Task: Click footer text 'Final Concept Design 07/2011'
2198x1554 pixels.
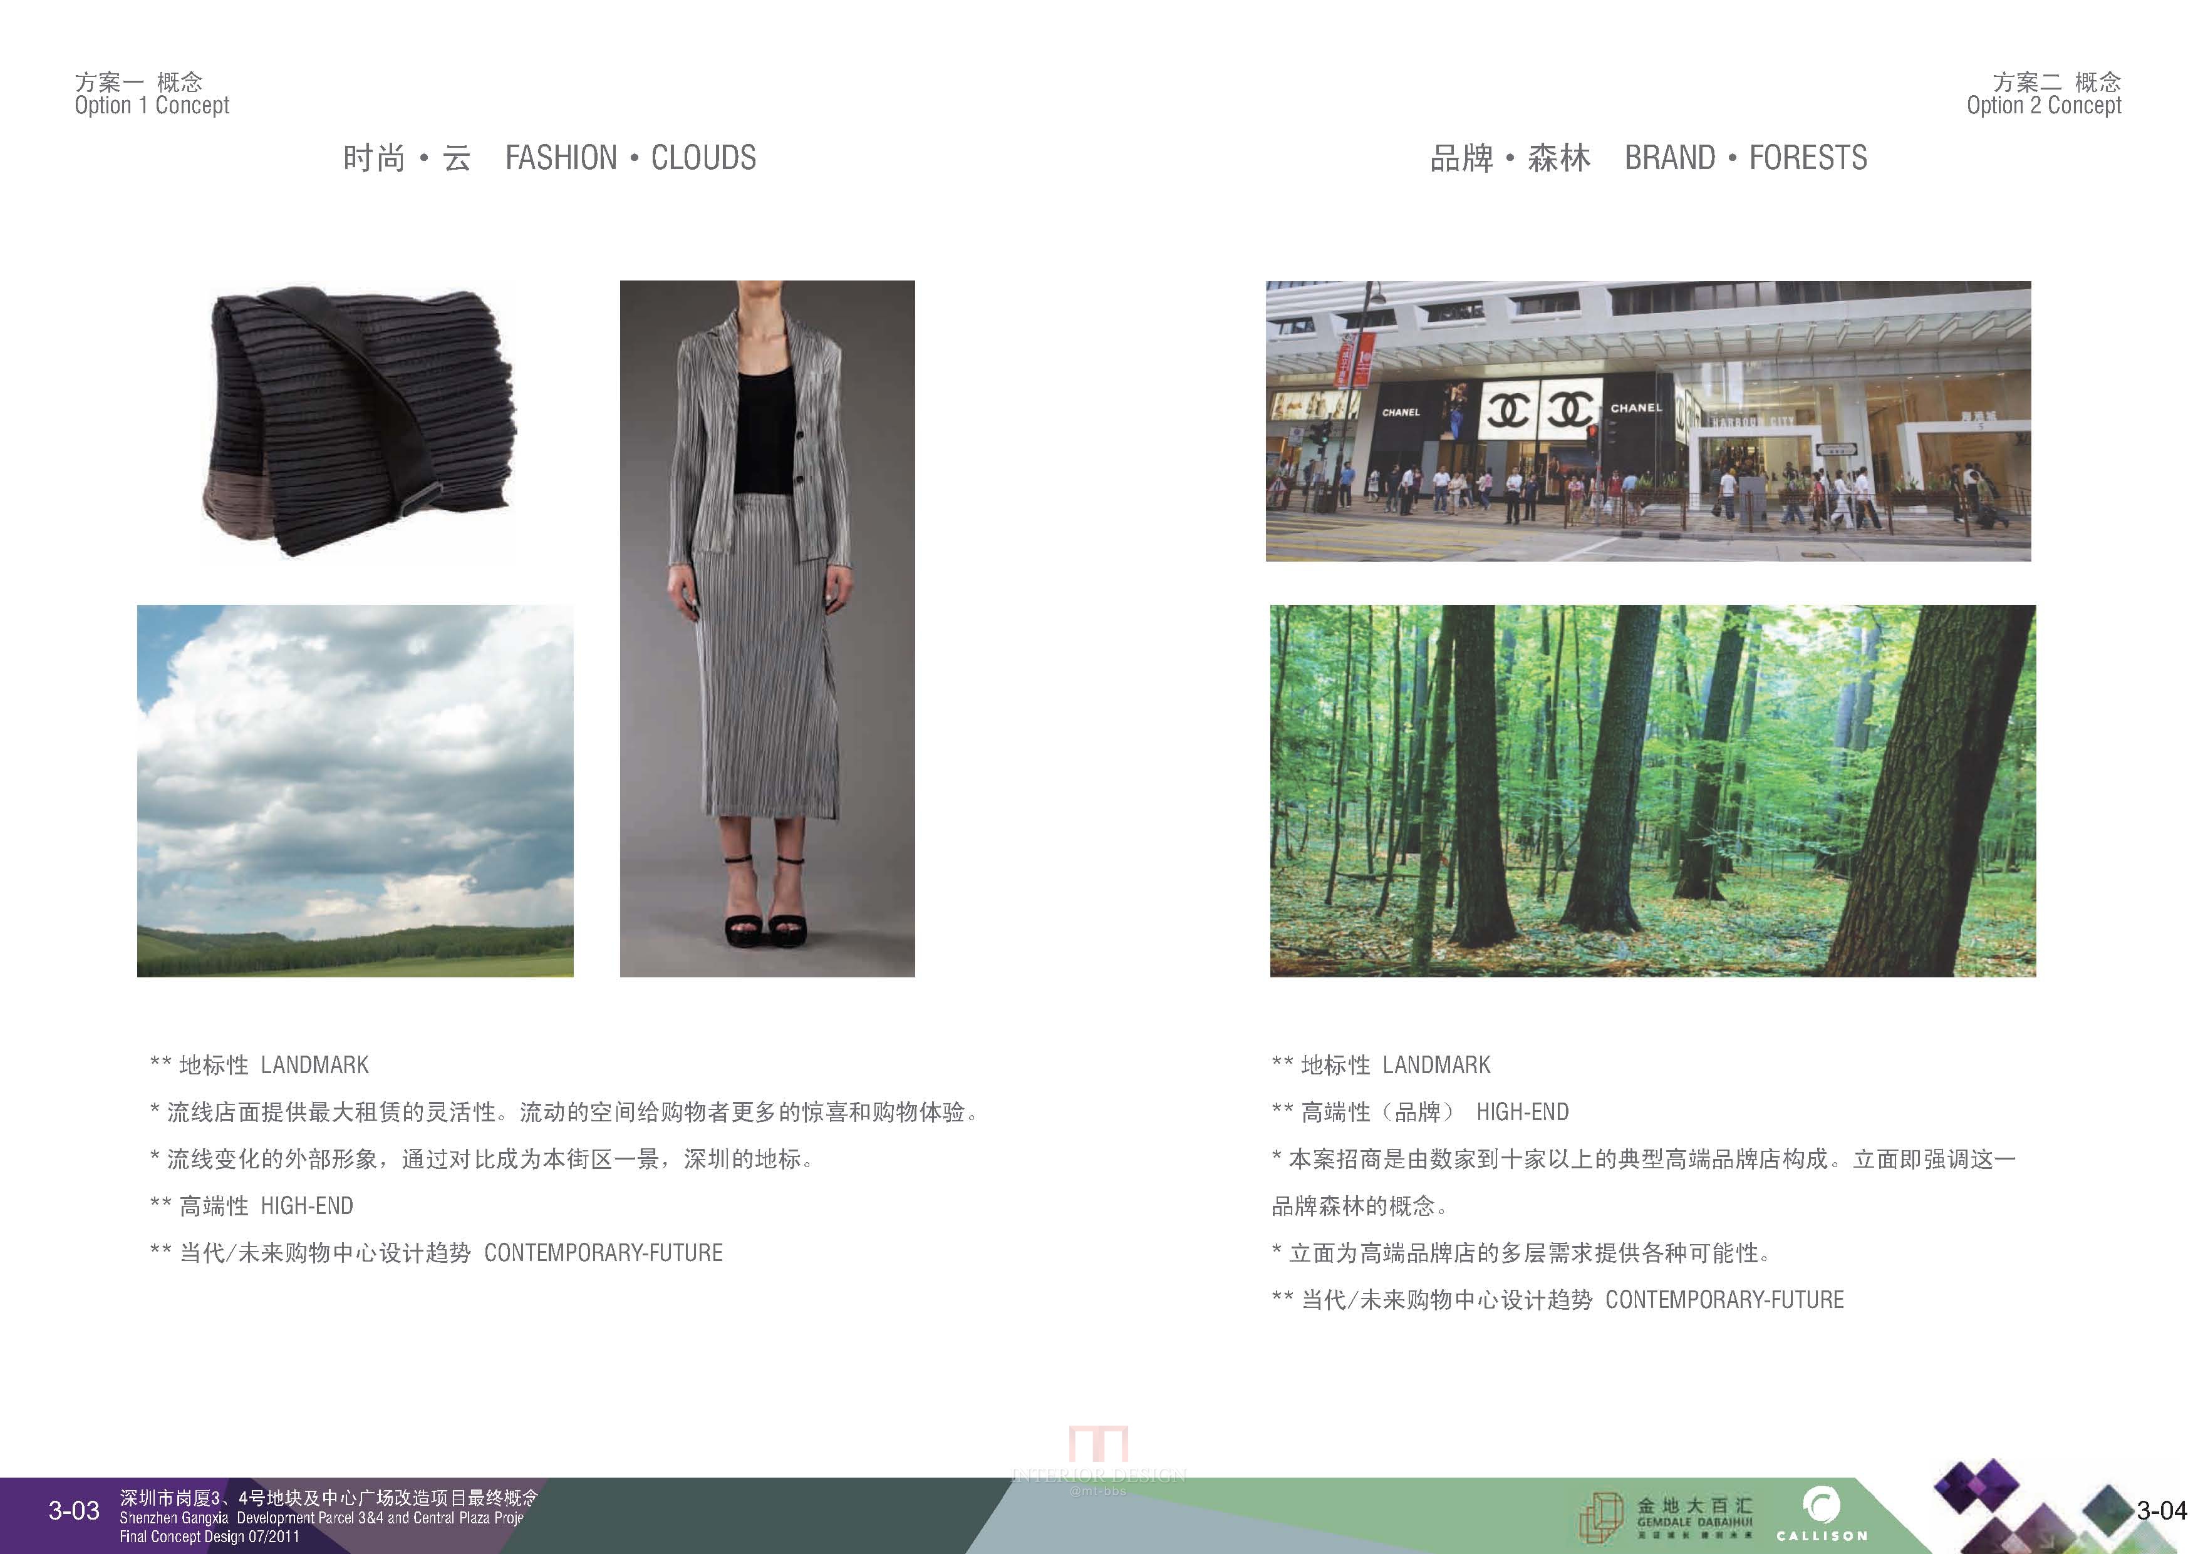Action: (210, 1536)
